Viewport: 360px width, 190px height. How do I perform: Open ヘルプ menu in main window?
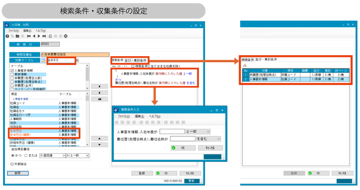tap(40, 31)
